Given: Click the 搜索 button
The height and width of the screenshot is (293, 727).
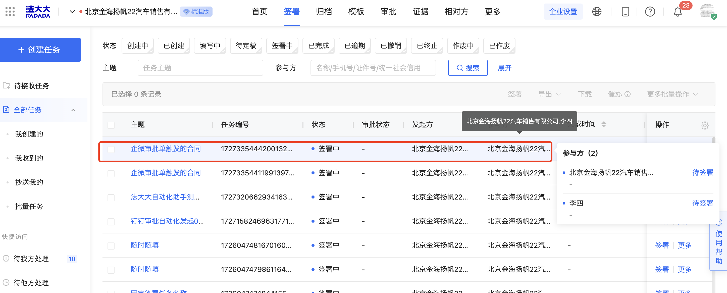Looking at the screenshot, I should (468, 68).
